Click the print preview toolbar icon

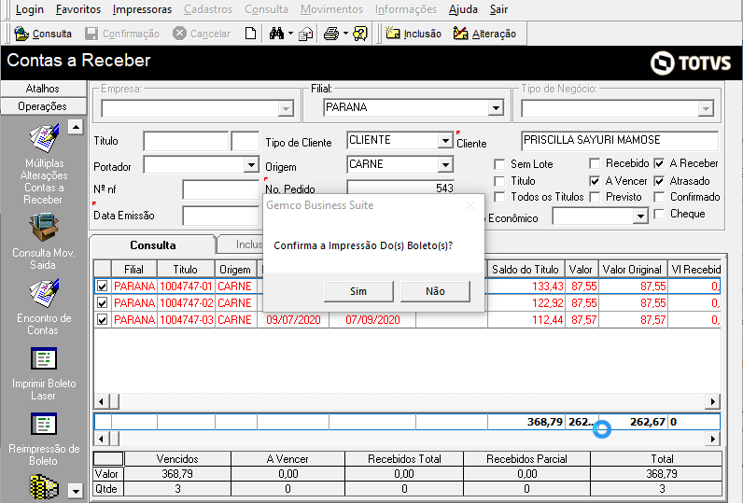(306, 34)
